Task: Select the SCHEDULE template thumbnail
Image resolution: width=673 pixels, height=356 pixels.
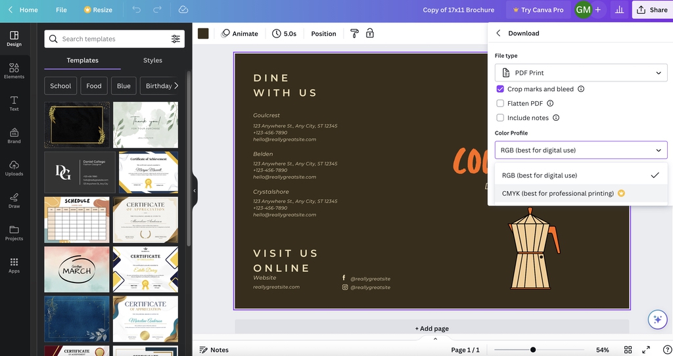Action: click(x=77, y=219)
